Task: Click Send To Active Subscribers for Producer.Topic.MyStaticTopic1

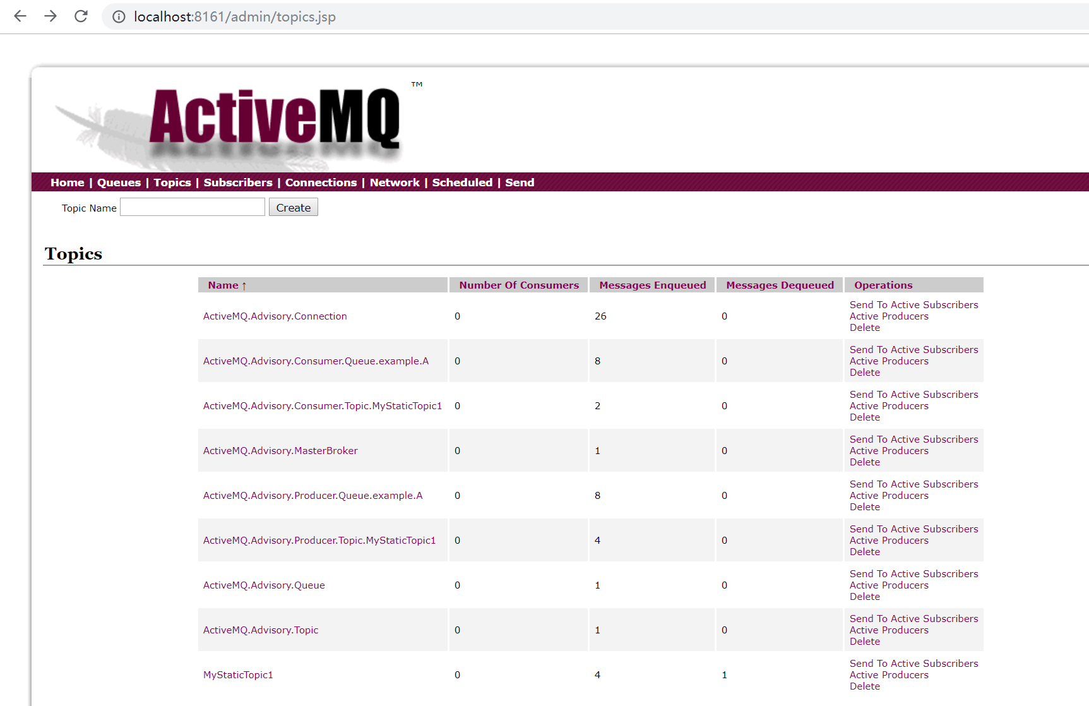Action: (913, 529)
